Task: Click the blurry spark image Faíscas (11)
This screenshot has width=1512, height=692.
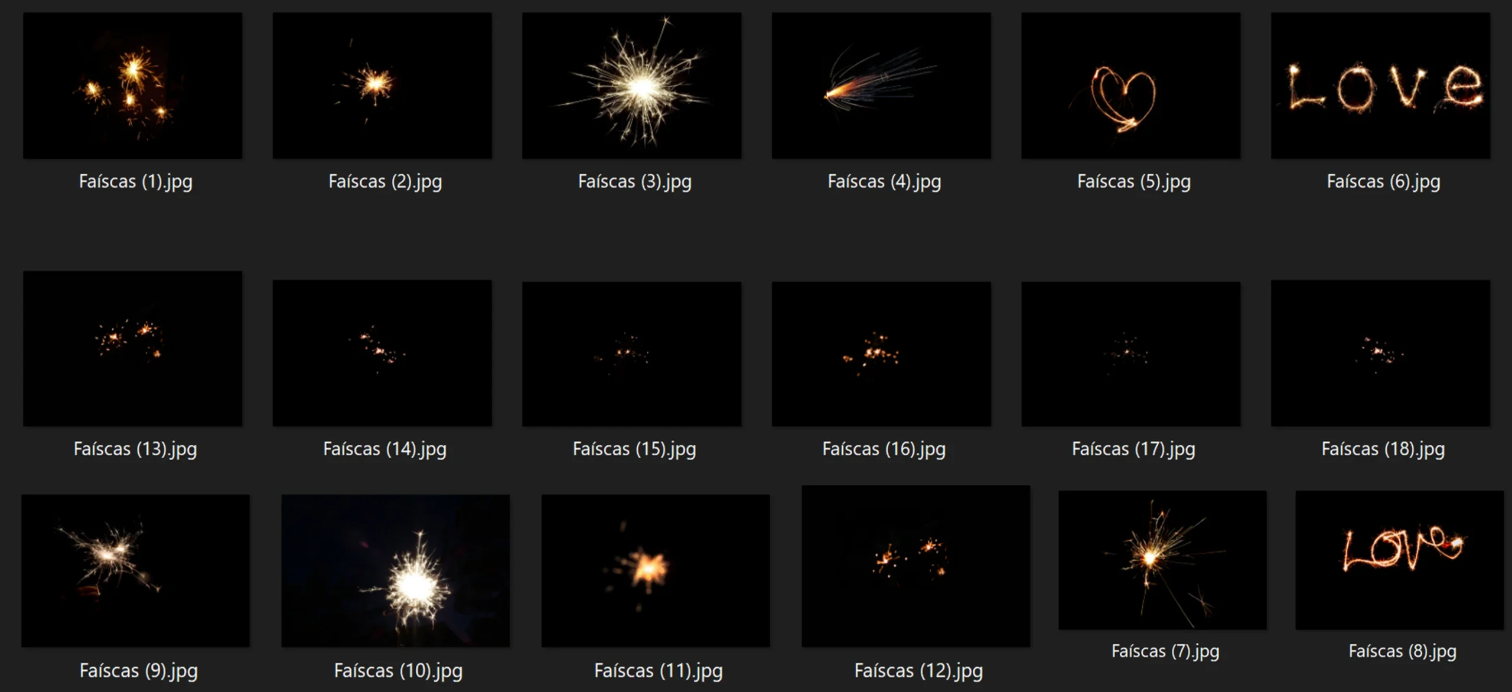Action: (x=655, y=570)
